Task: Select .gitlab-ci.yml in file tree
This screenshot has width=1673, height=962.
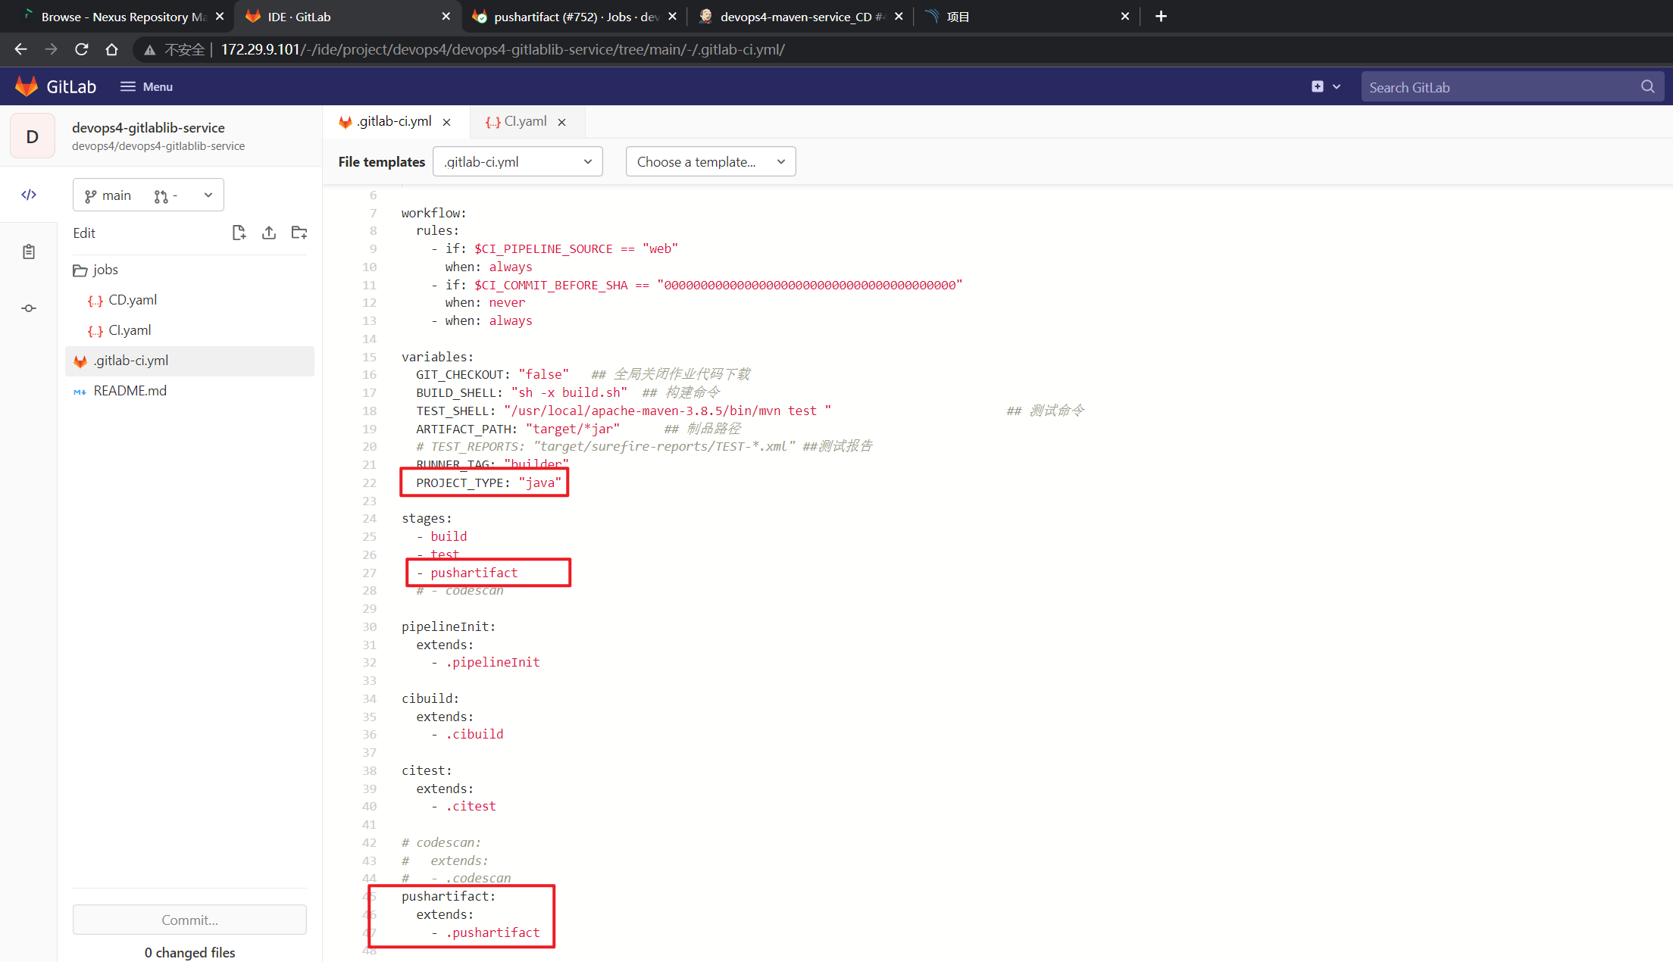Action: point(190,361)
